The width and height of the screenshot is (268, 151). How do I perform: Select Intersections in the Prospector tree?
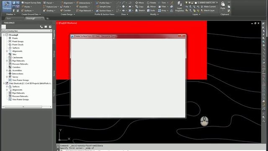18,74
